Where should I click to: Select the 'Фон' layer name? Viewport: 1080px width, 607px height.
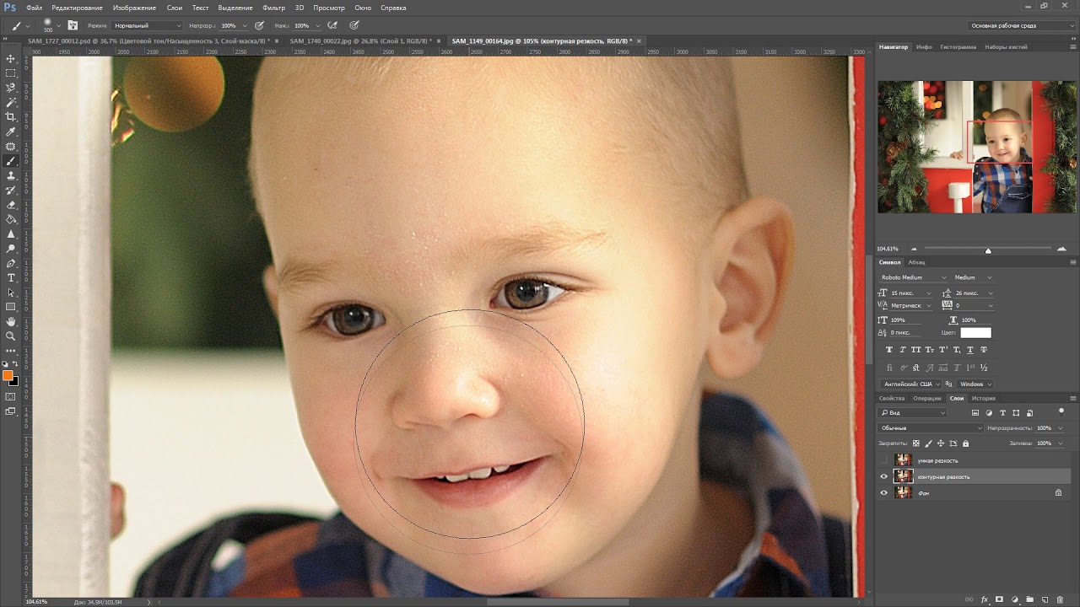(x=923, y=492)
